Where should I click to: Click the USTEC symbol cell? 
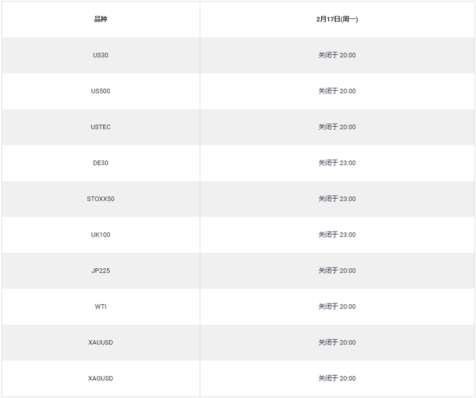tap(101, 127)
